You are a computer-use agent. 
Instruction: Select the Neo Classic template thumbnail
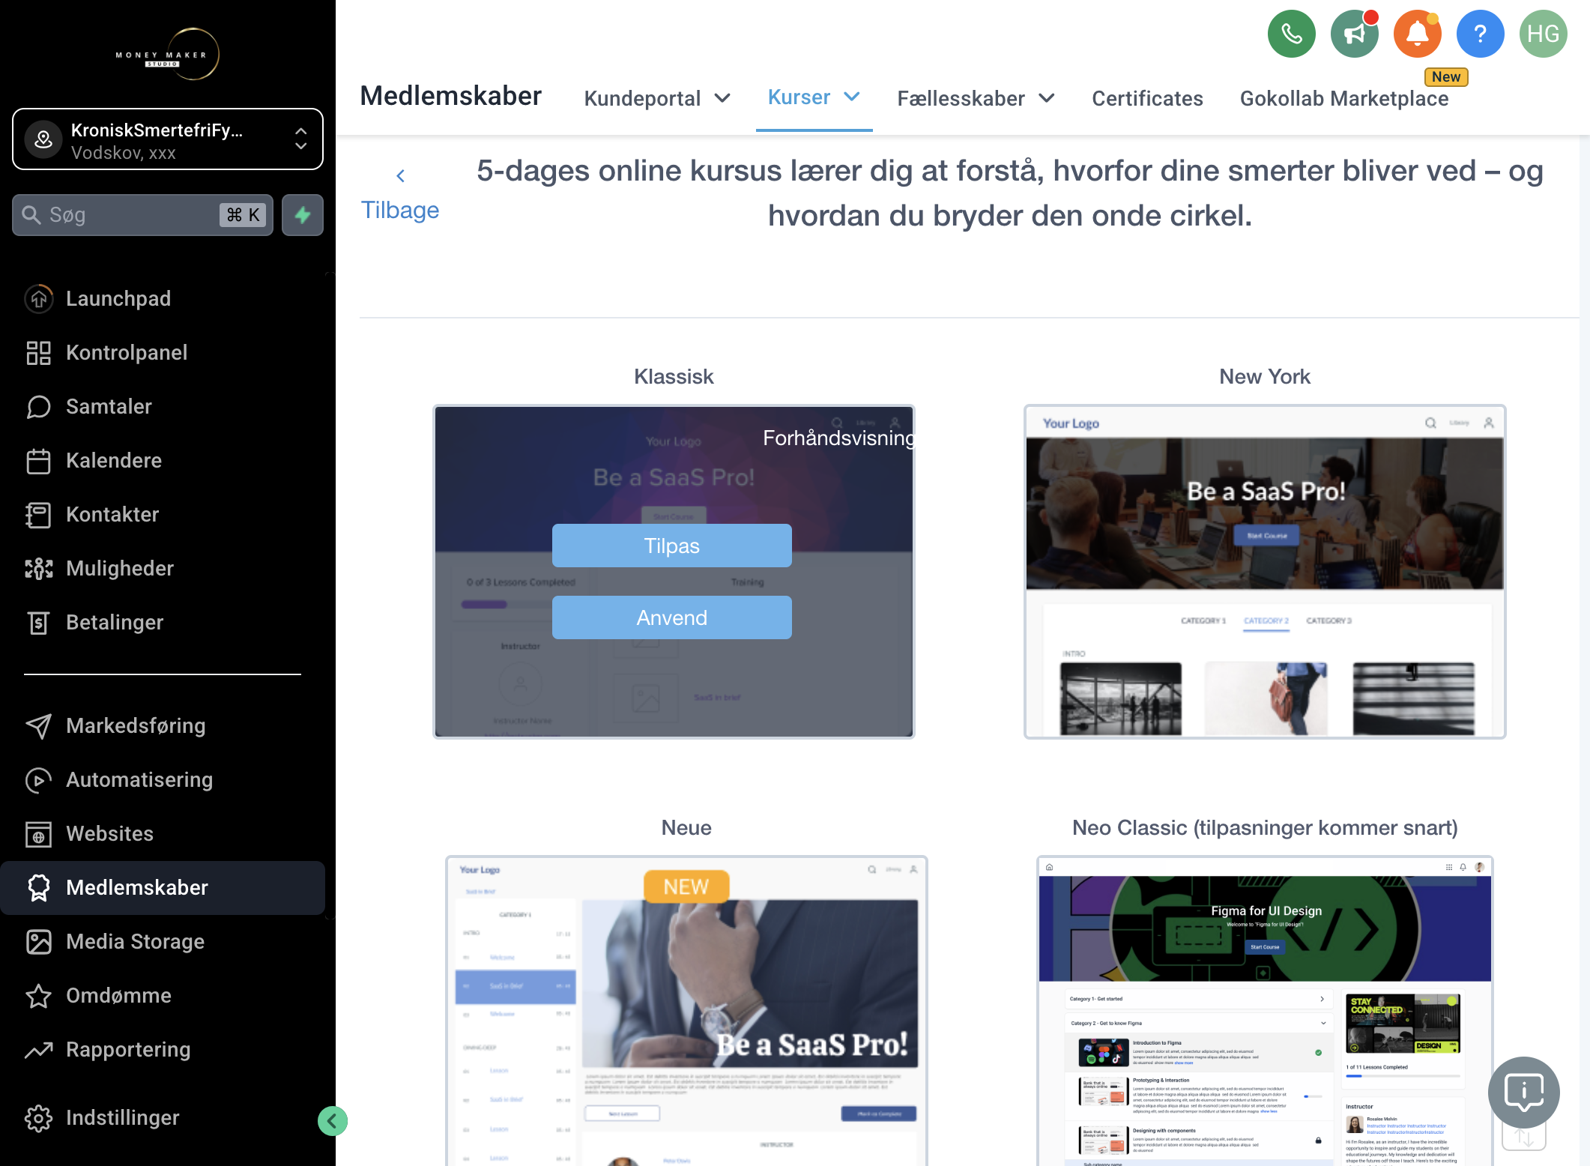[1265, 1010]
